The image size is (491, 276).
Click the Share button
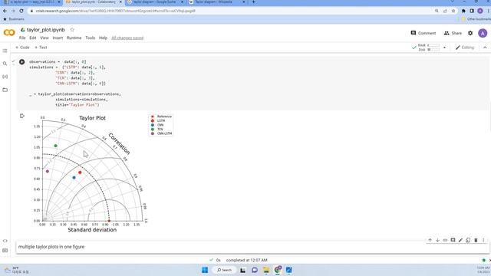(x=453, y=33)
